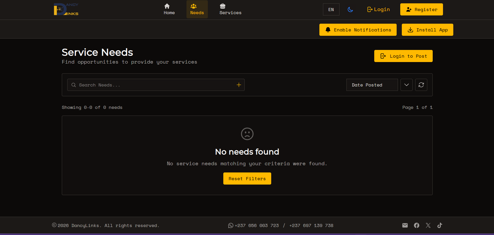Click phone number +237 697 139 738
This screenshot has width=494, height=235.
(x=311, y=225)
